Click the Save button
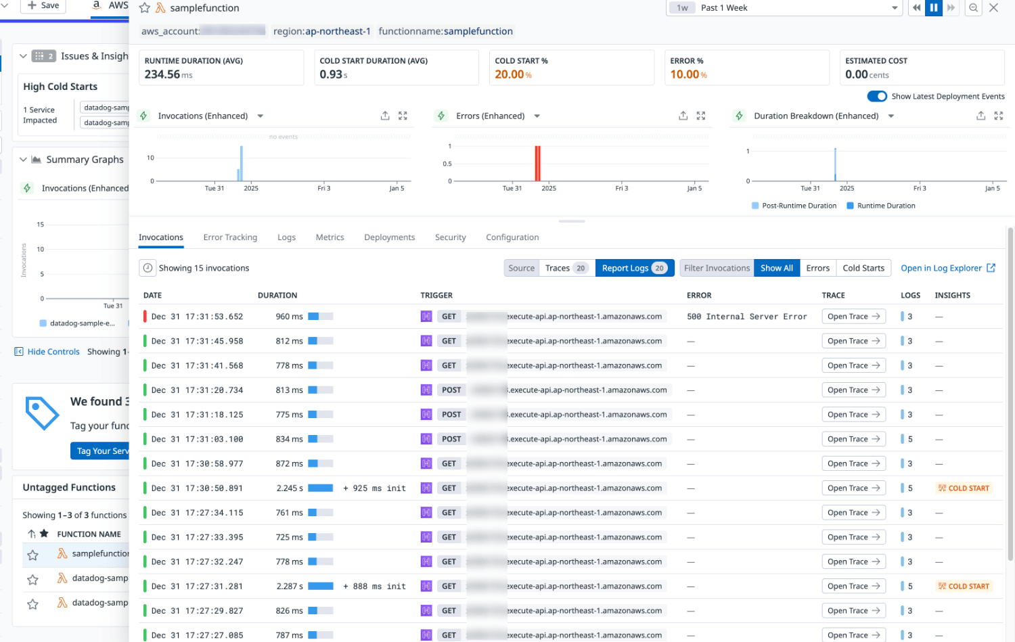 coord(43,5)
